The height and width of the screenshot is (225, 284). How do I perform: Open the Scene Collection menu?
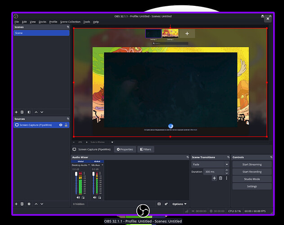tap(70, 22)
